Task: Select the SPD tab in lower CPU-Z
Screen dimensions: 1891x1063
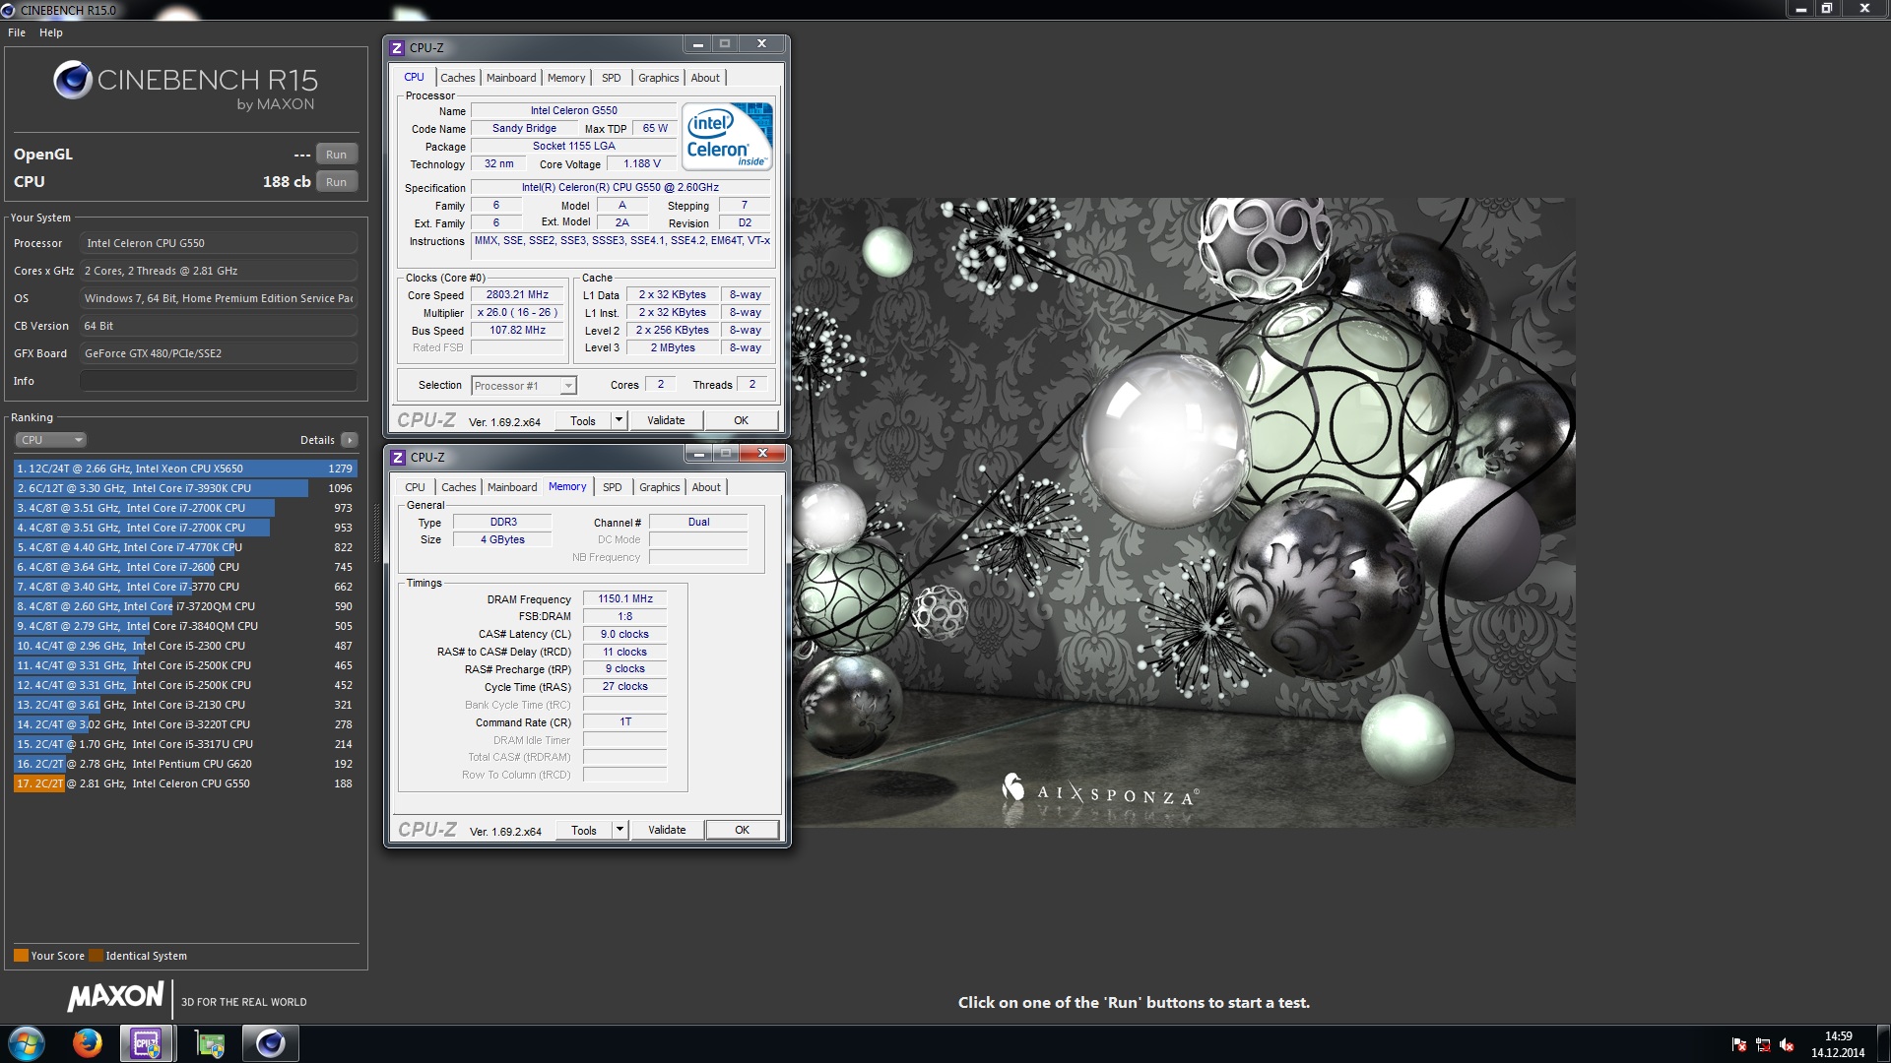Action: coord(613,487)
